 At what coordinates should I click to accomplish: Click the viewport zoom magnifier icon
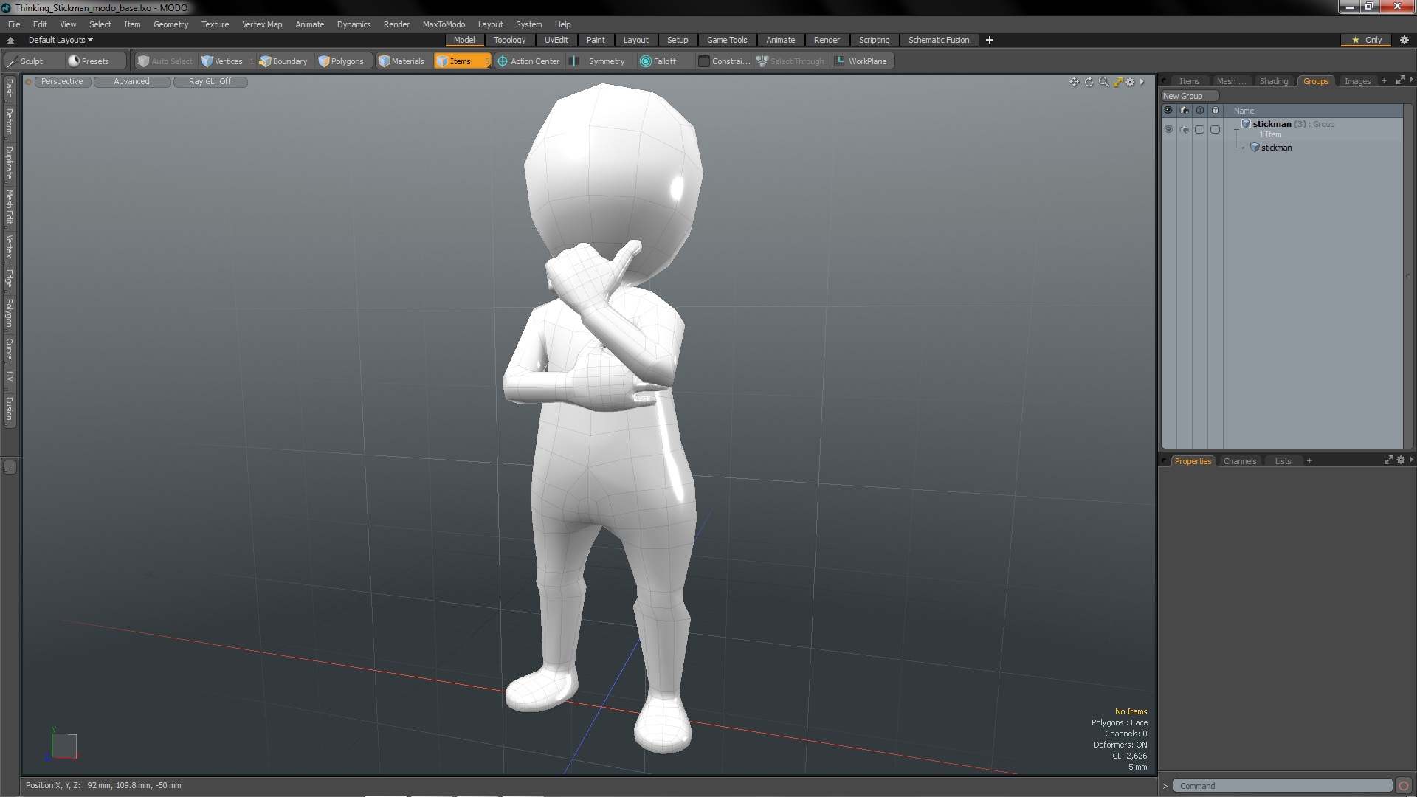(x=1103, y=82)
